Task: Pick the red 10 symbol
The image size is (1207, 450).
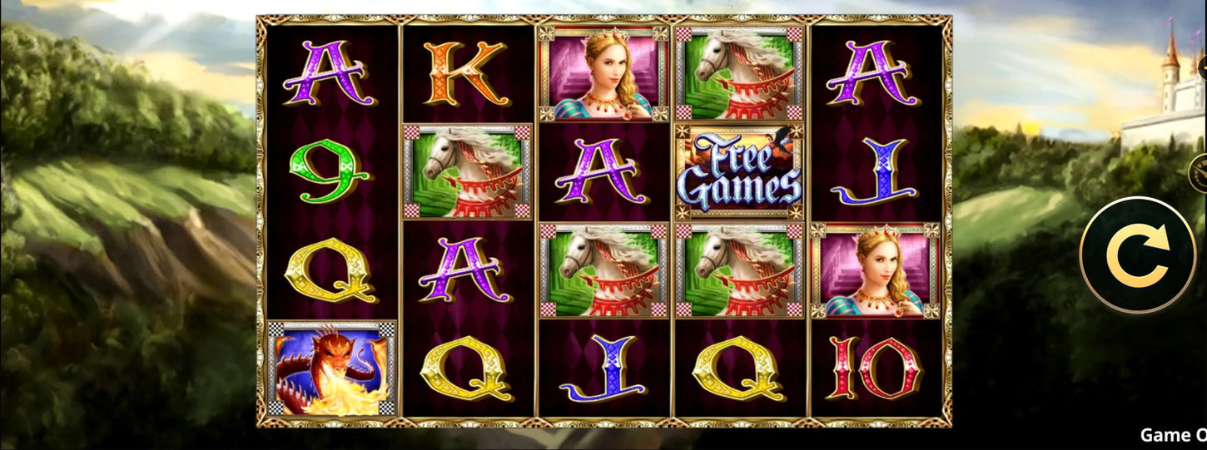Action: tap(874, 368)
